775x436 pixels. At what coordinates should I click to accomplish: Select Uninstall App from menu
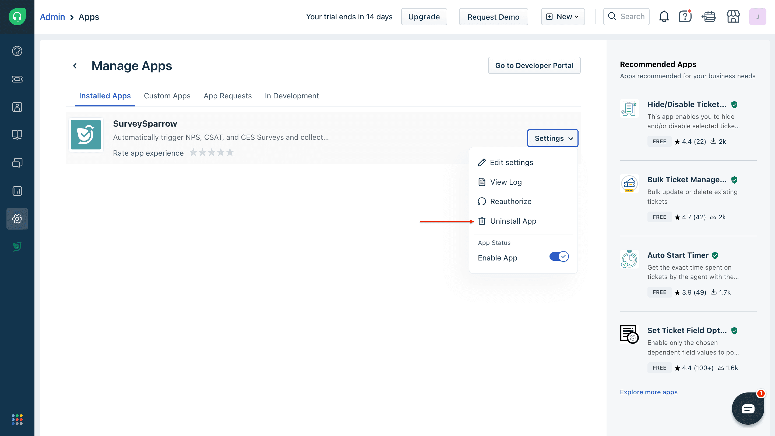point(513,221)
